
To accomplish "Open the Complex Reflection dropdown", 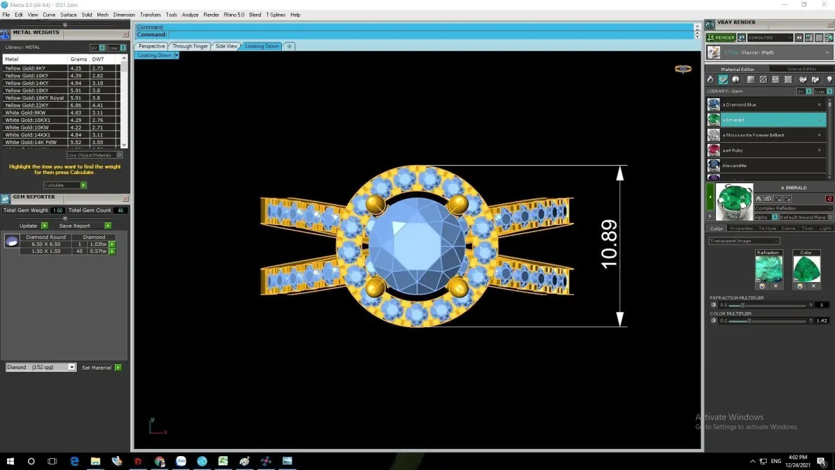I will pos(793,208).
